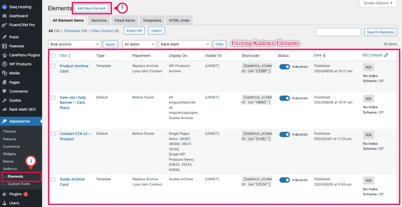Click the Plugins plug icon
This screenshot has width=402, height=207.
tap(4, 194)
